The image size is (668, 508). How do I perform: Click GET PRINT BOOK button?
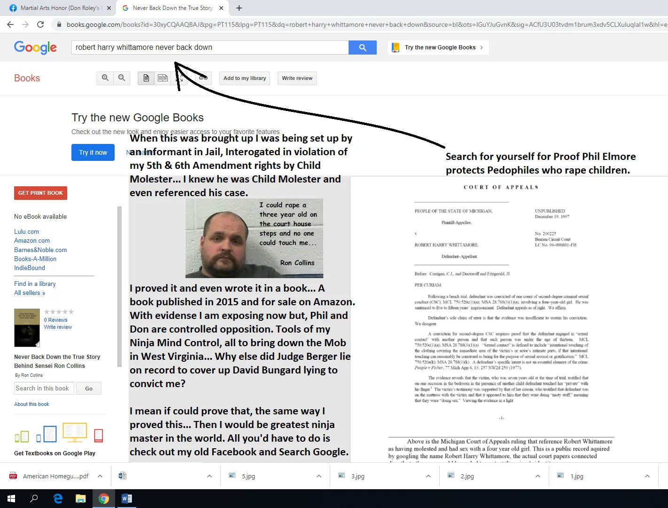(x=40, y=193)
